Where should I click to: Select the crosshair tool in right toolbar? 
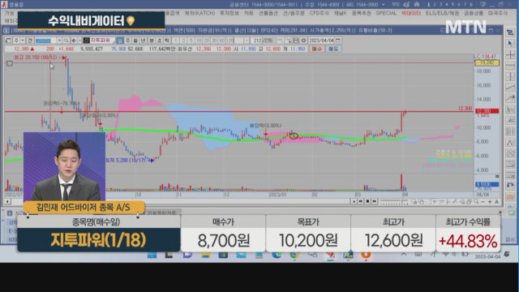[510, 54]
